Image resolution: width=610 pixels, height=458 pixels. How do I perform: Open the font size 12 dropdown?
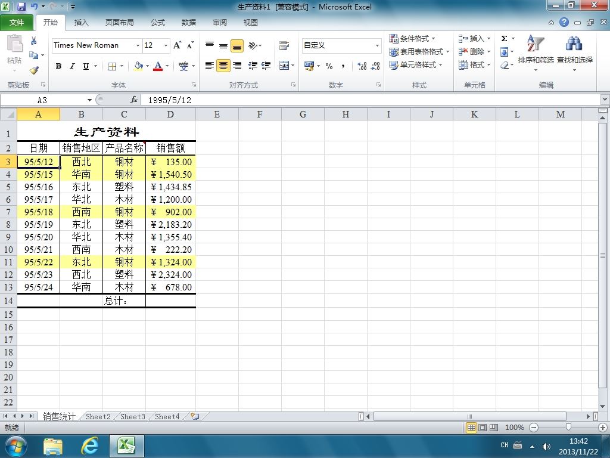[166, 45]
